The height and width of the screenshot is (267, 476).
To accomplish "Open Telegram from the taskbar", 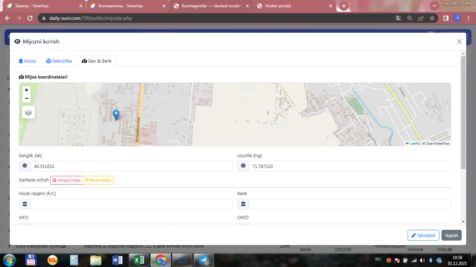I will 203,260.
